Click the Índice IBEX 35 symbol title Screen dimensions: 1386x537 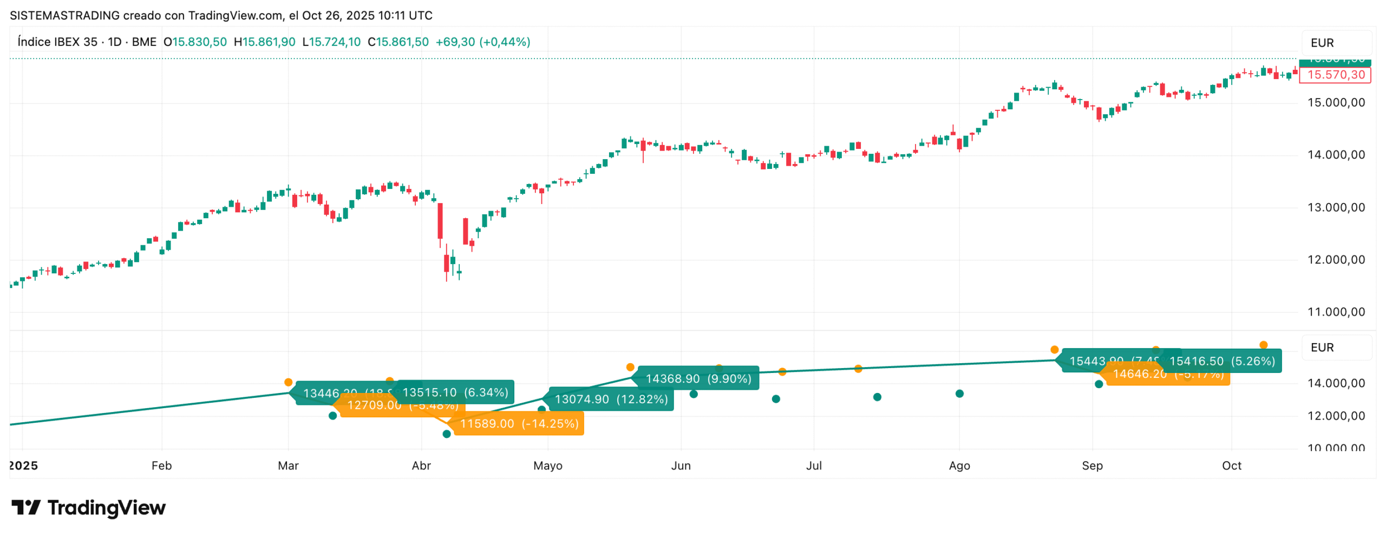point(57,42)
